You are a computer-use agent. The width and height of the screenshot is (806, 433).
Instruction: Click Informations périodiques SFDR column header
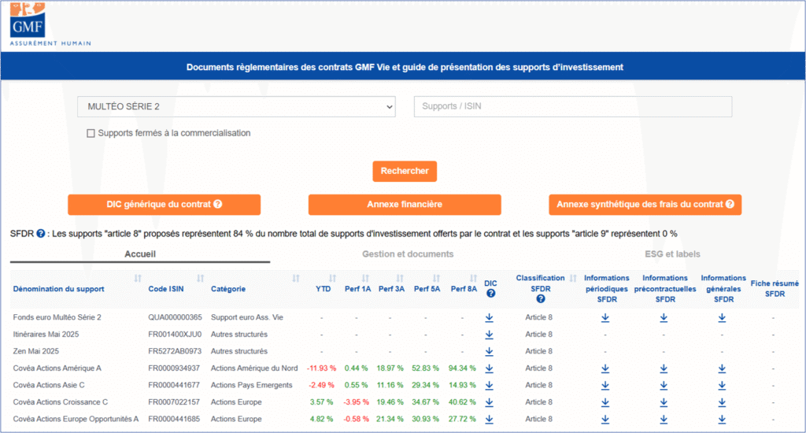[607, 288]
